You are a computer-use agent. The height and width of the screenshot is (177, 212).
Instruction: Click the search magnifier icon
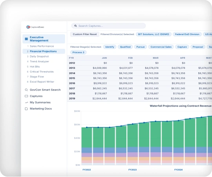point(76,26)
